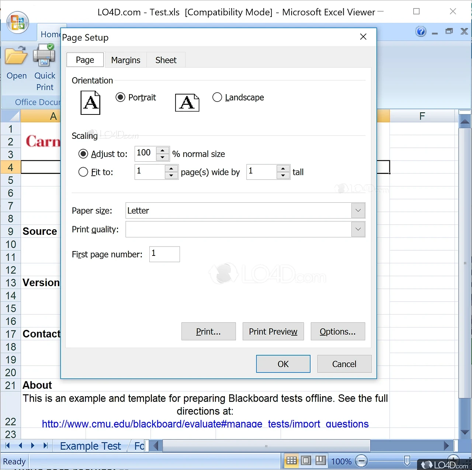
Task: Open the Print quality dropdown
Action: (357, 229)
